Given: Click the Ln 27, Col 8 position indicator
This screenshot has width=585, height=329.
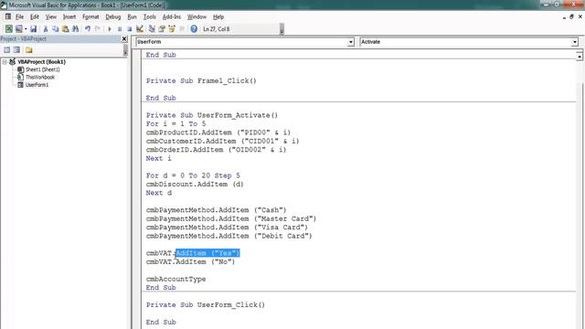Looking at the screenshot, I should [x=216, y=29].
